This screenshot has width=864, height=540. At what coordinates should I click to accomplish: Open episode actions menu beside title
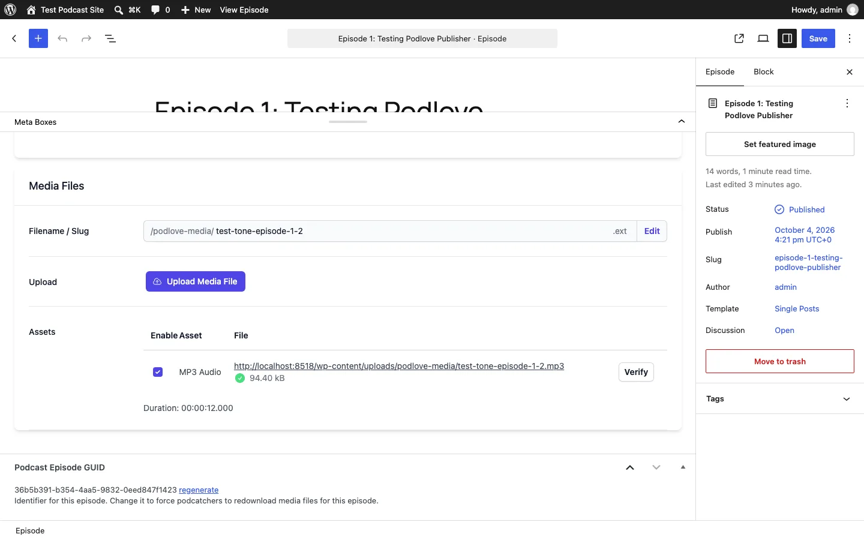point(847,103)
